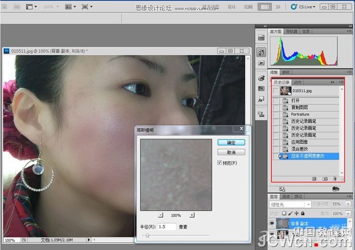Click the CS Live icon
This screenshot has width=355, height=250.
click(294, 7)
